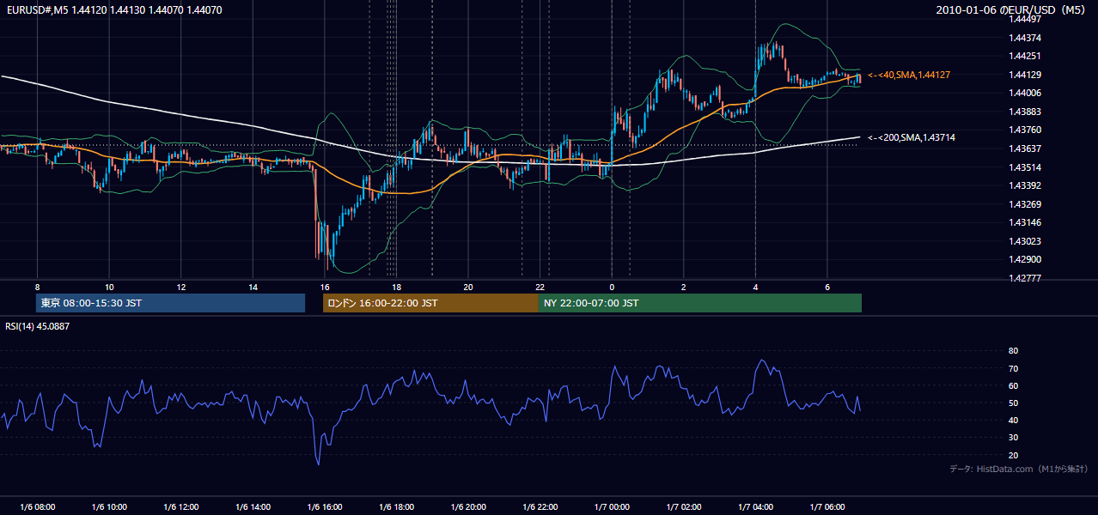Viewport: 1098px width, 515px height.
Task: Click price axis value 1.43269
Action: pyautogui.click(x=1025, y=205)
